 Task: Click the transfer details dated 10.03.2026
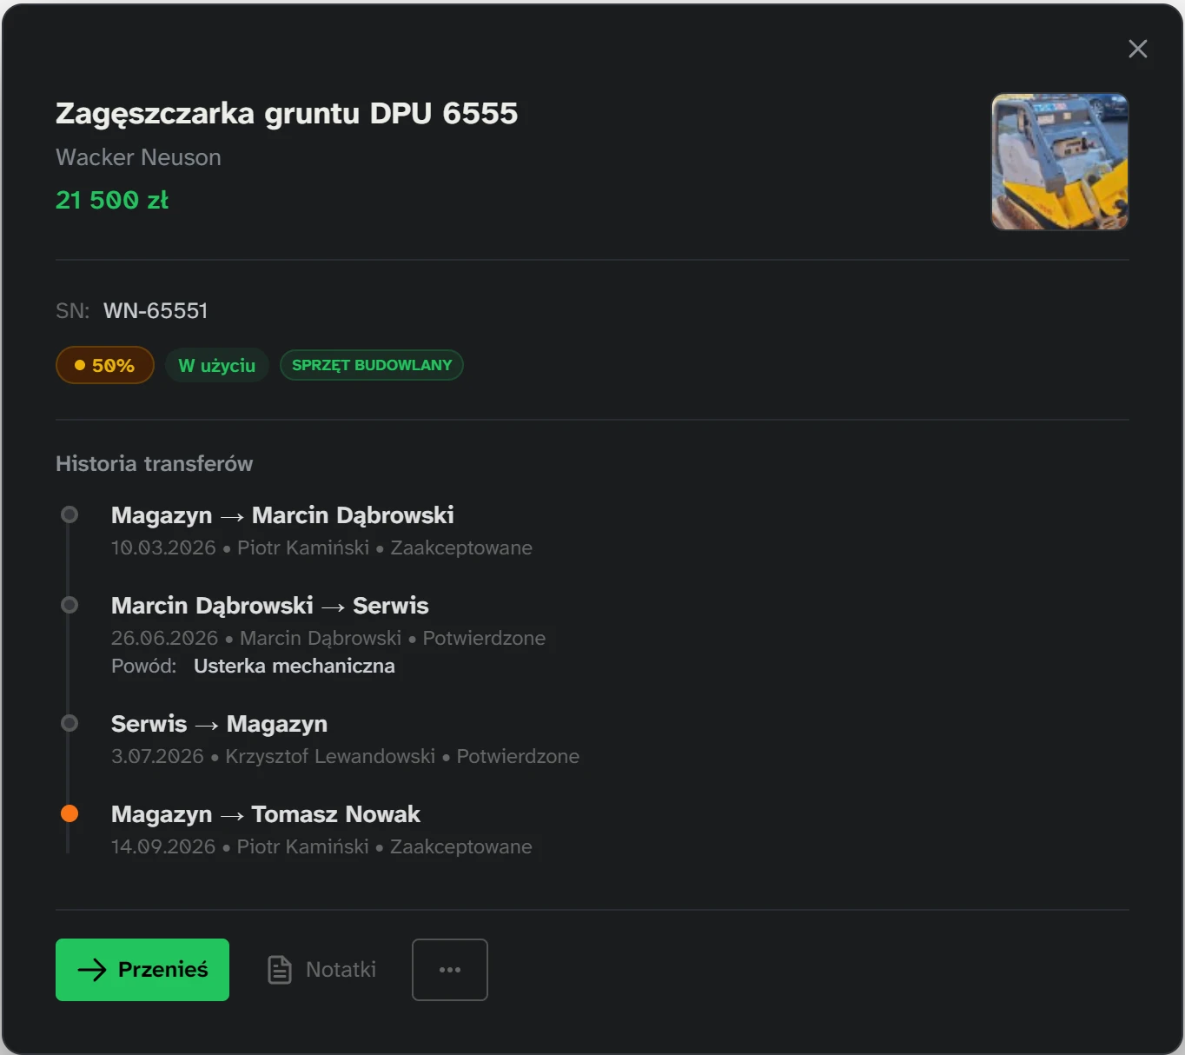[x=321, y=548]
